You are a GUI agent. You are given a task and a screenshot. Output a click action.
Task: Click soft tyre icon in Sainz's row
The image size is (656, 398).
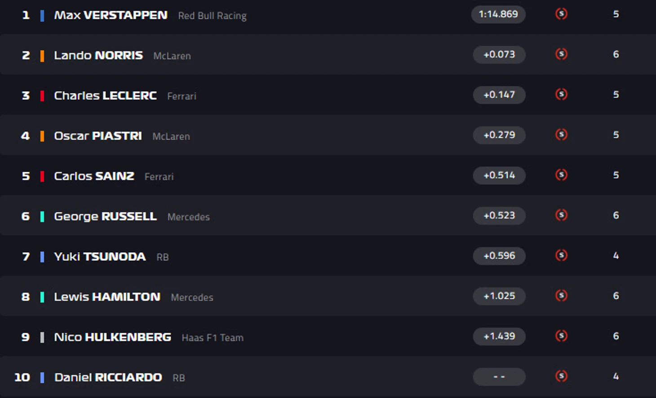point(561,175)
